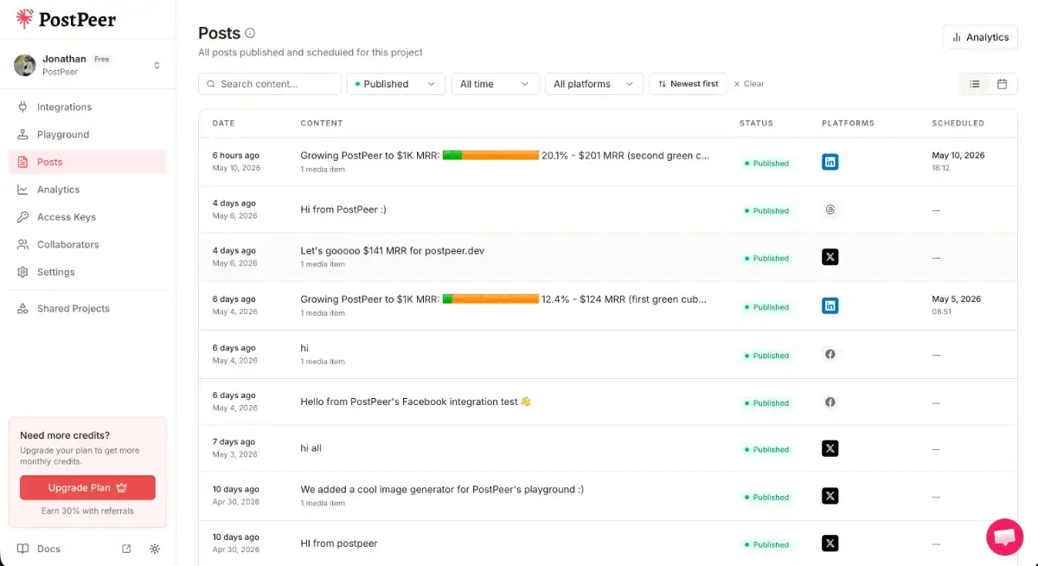Click the Analytics button at top right
The height and width of the screenshot is (566, 1038).
click(980, 37)
